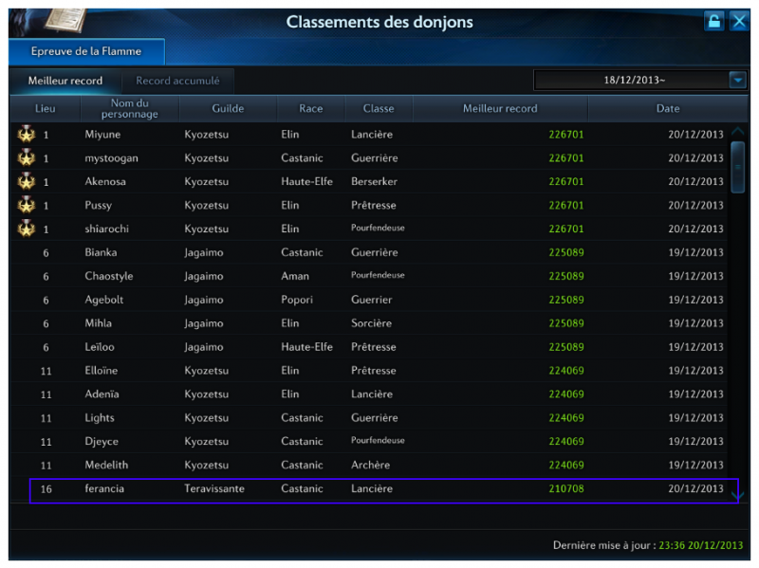This screenshot has width=759, height=568.
Task: Click the lock icon in title bar
Action: (713, 22)
